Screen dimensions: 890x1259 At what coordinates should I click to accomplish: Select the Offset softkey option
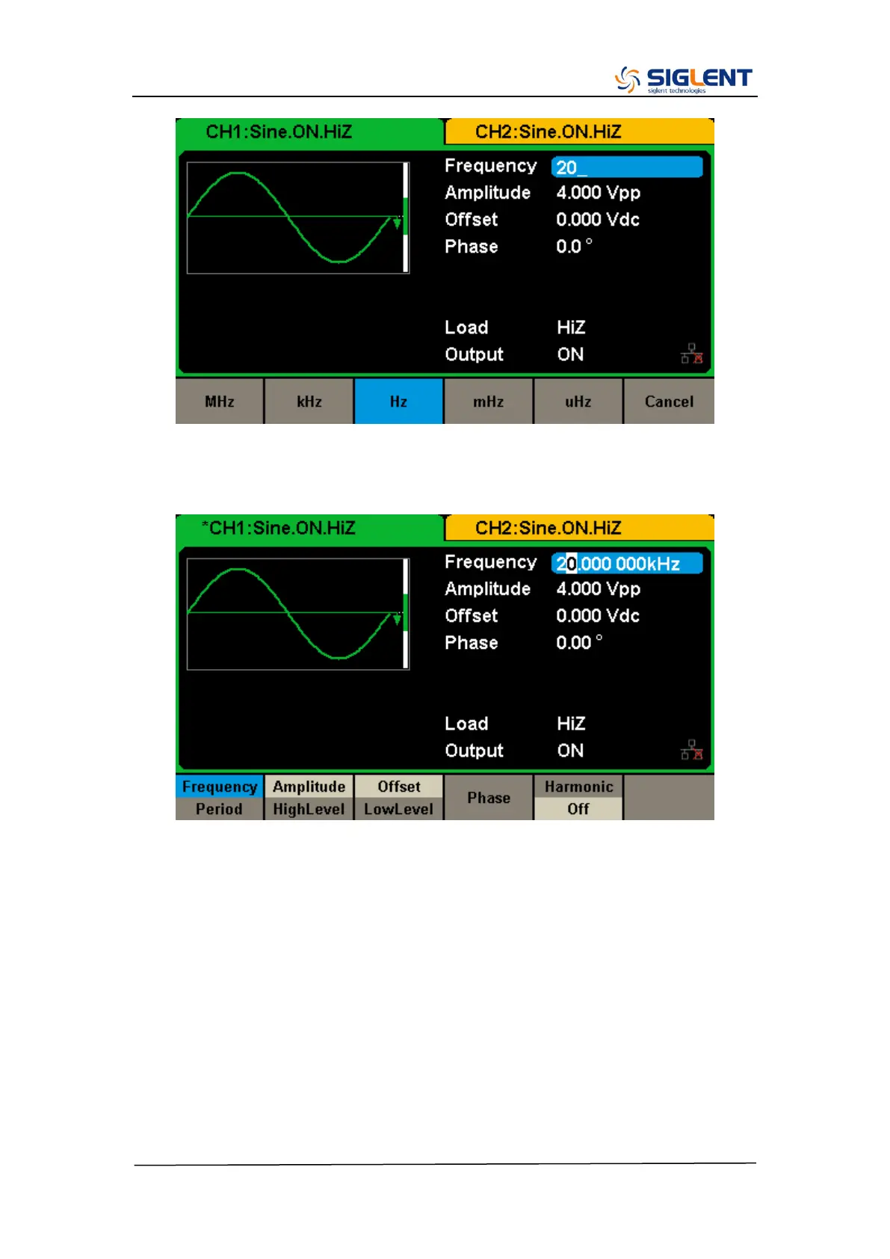pos(399,787)
